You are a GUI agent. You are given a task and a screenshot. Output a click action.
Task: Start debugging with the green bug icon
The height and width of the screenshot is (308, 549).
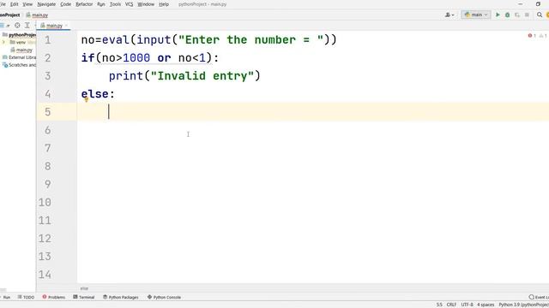click(x=507, y=15)
